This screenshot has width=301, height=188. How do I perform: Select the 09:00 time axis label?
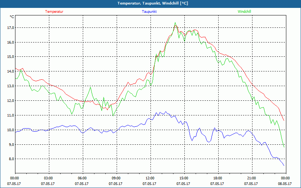(116, 178)
